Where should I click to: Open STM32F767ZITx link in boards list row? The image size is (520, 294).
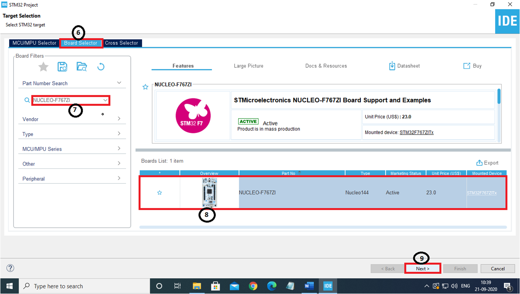pos(482,193)
